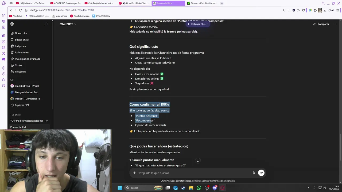
Task: Open ad blocker shield icon
Action: 294,10
